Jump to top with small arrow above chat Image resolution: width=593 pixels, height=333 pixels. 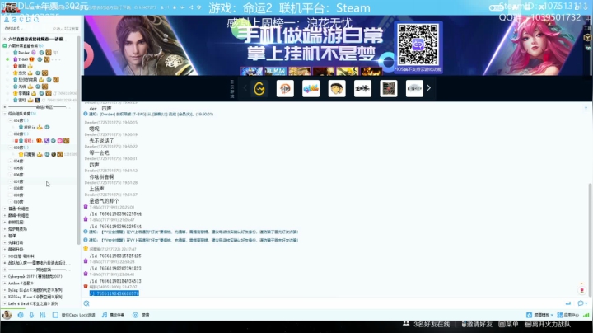pyautogui.click(x=586, y=108)
